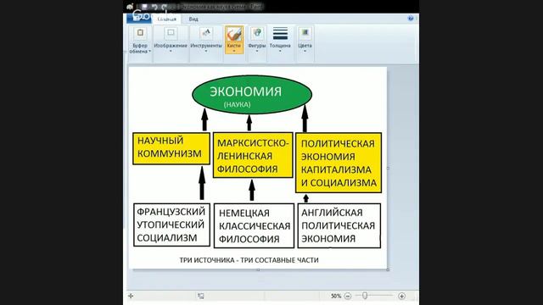
Task: Click the Save icon in title bar
Action: pos(145,7)
